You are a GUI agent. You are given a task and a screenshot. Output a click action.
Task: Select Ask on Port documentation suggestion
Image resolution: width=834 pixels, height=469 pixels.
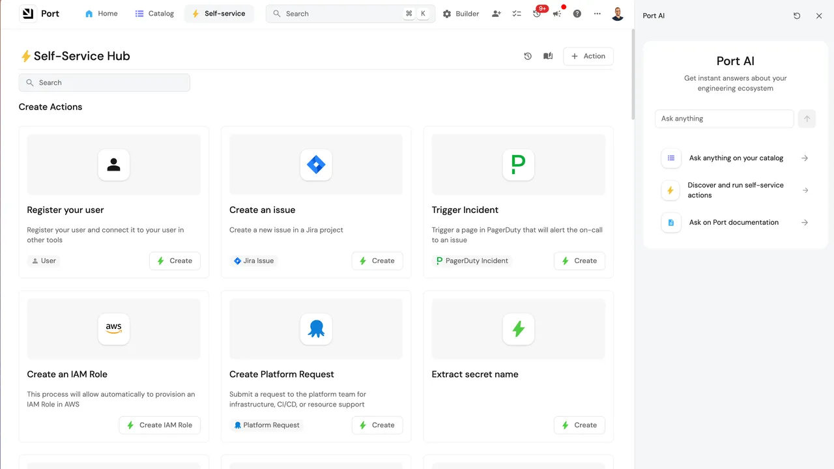736,222
